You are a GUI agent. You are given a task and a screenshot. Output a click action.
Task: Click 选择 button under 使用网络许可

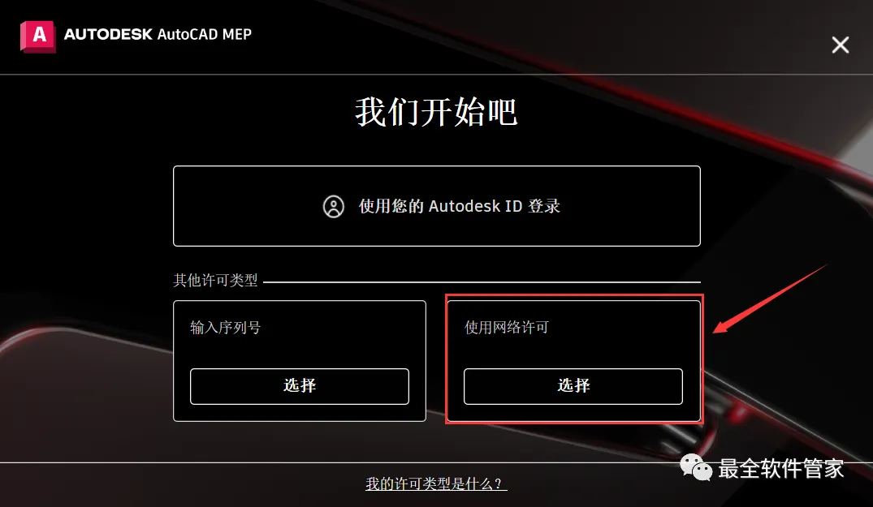point(573,386)
